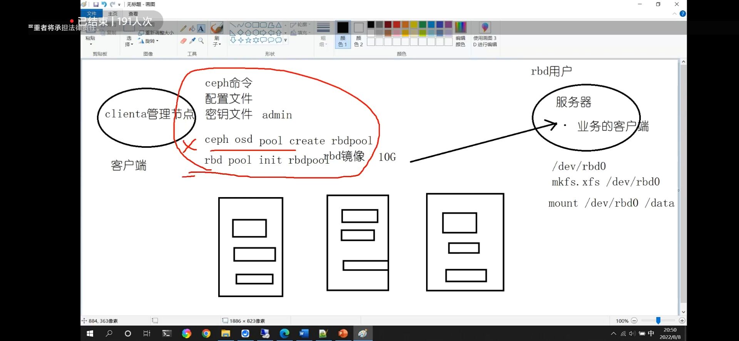Select the Color picker eyedropper tool

click(192, 41)
